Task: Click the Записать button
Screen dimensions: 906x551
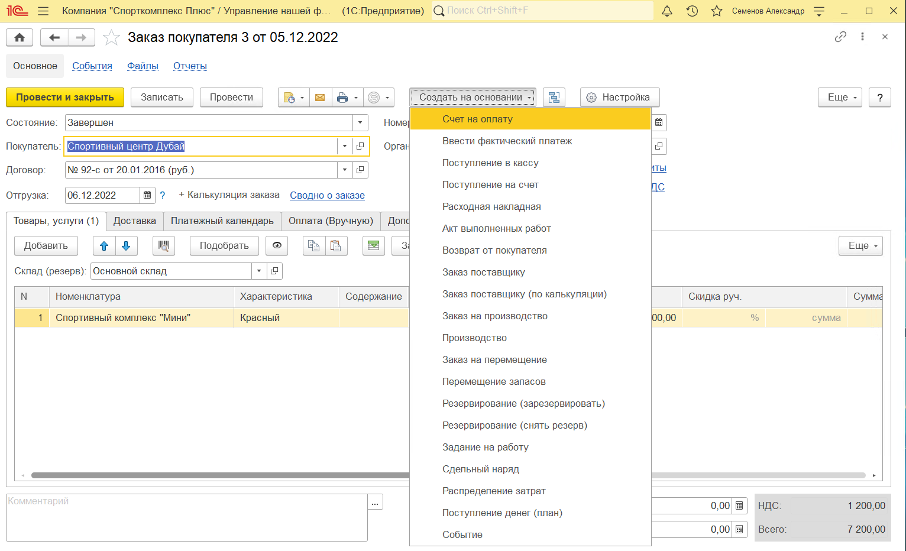Action: (162, 98)
